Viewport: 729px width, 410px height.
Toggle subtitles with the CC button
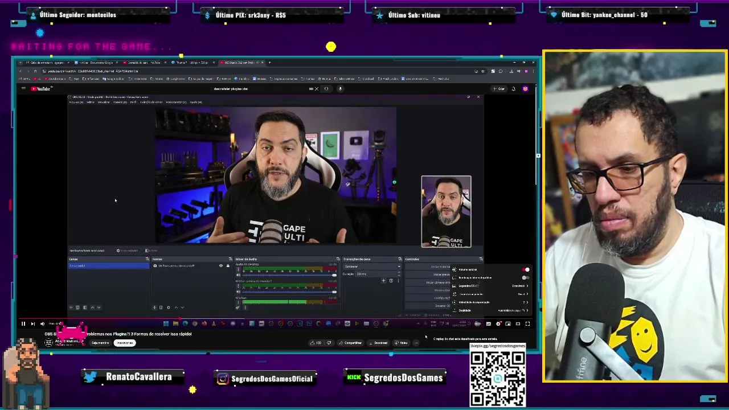click(489, 323)
